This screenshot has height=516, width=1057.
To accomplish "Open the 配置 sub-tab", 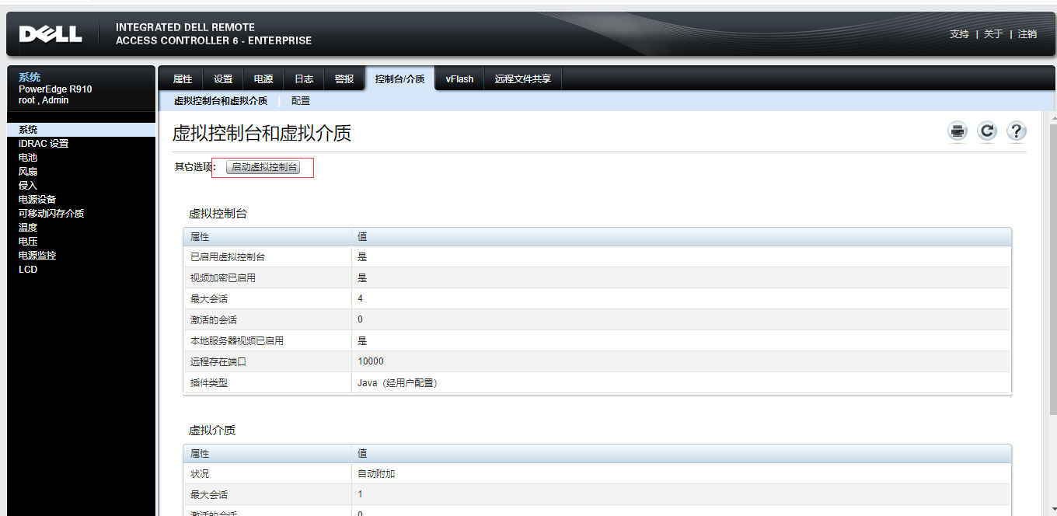I will click(301, 101).
